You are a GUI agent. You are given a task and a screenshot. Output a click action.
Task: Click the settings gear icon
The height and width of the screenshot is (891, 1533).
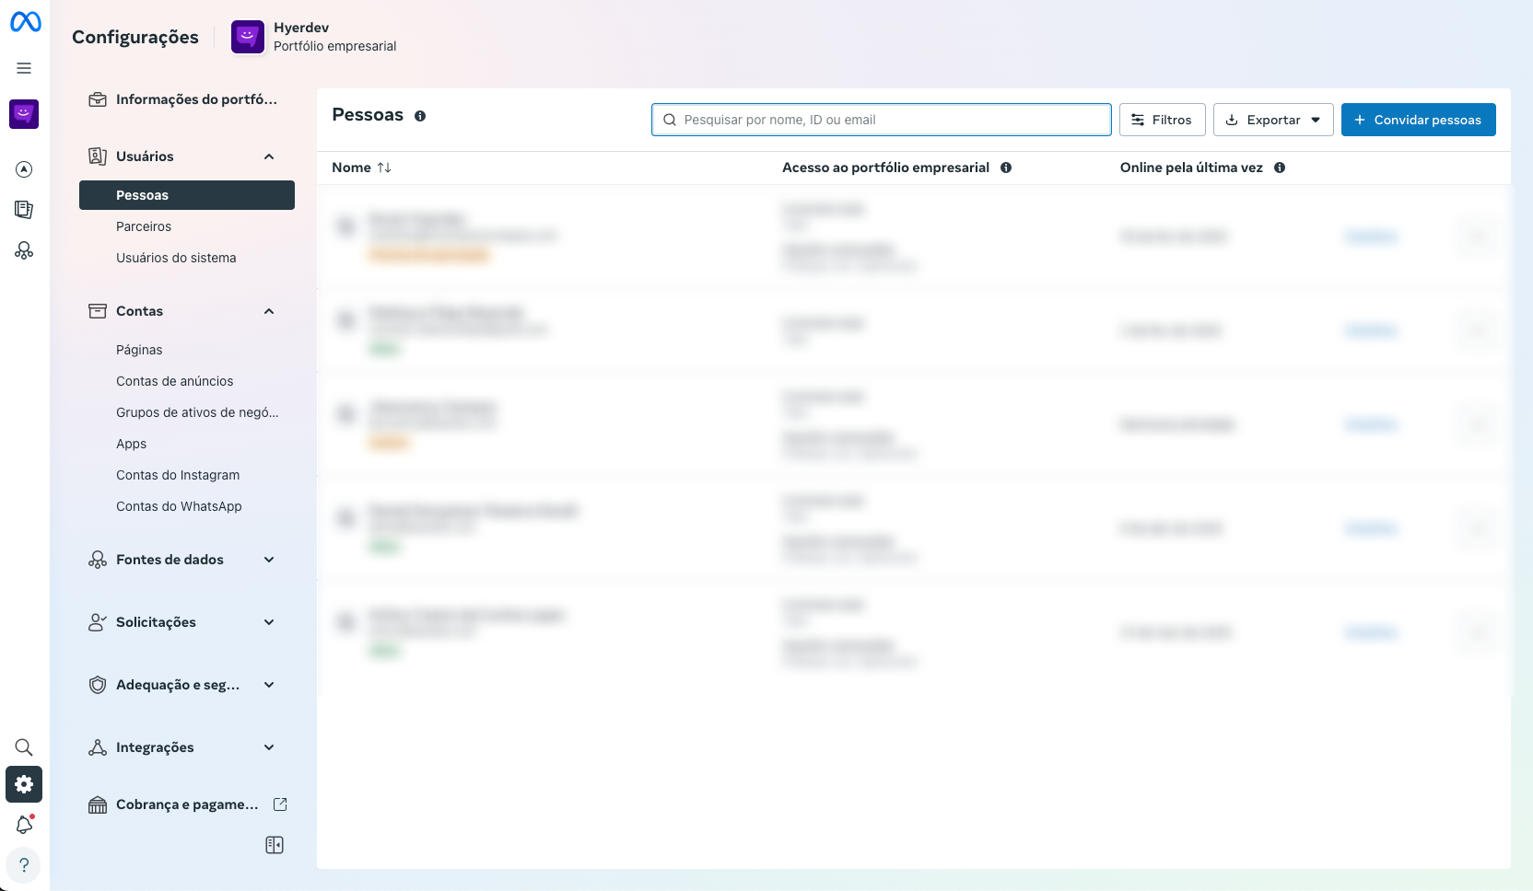pos(24,784)
